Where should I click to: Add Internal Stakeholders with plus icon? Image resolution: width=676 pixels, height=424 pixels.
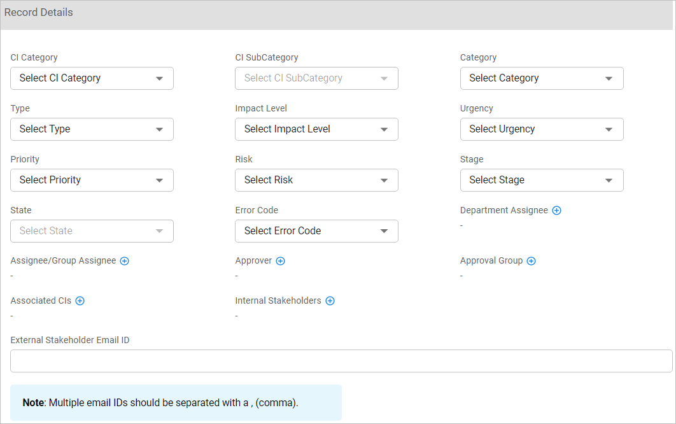[330, 301]
